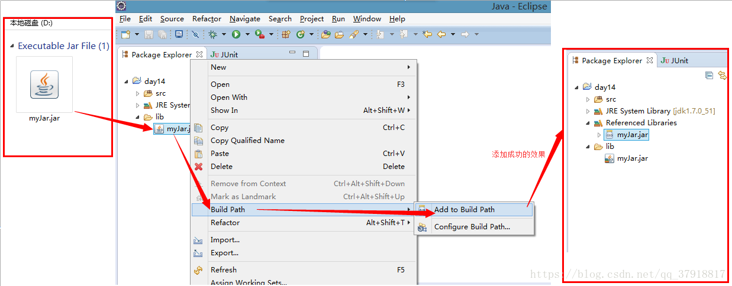The image size is (732, 286).
Task: Click Add to Build Path
Action: click(474, 210)
